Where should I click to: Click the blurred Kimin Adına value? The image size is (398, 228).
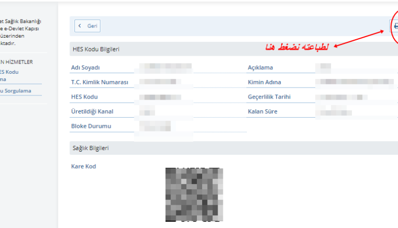(354, 82)
